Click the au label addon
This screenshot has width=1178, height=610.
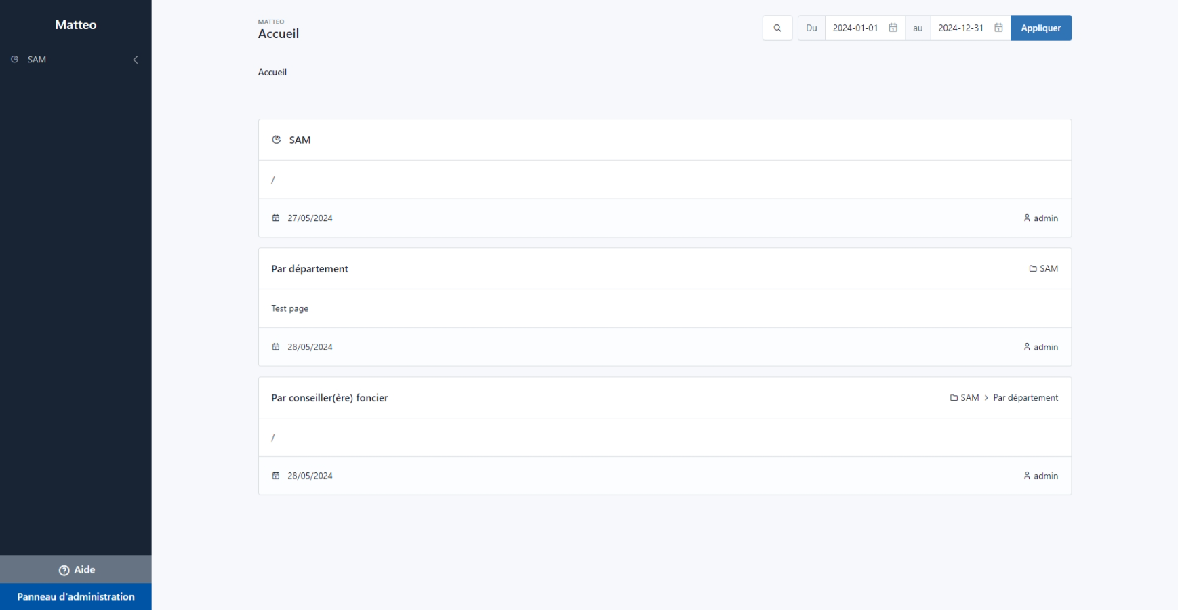point(918,28)
